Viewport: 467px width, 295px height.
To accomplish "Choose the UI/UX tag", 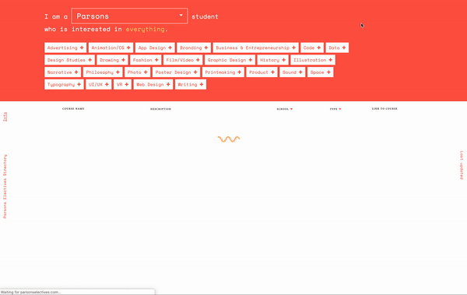I will coord(99,84).
